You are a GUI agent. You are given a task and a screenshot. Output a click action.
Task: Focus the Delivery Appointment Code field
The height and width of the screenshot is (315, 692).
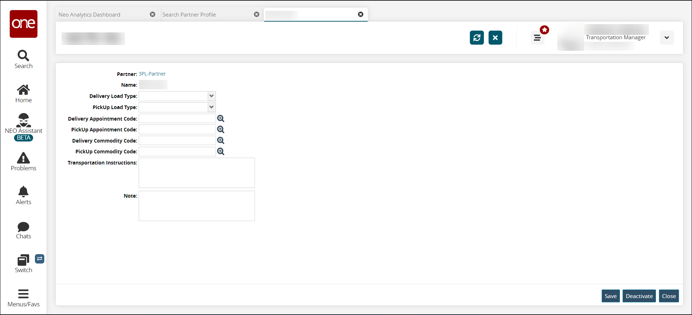[177, 118]
